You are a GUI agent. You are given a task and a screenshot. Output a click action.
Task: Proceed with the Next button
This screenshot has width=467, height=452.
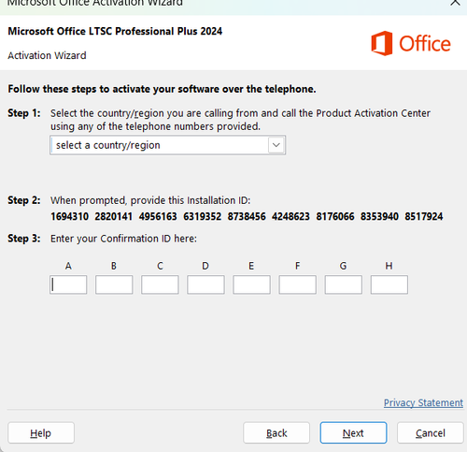(x=353, y=433)
